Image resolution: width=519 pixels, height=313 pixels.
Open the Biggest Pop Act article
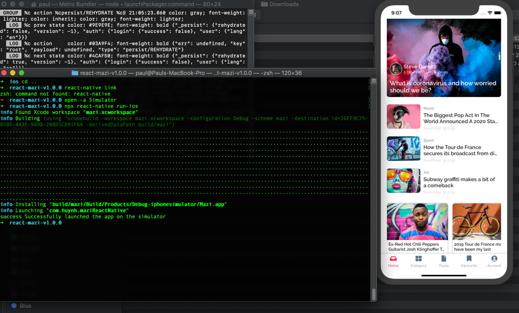click(x=460, y=118)
